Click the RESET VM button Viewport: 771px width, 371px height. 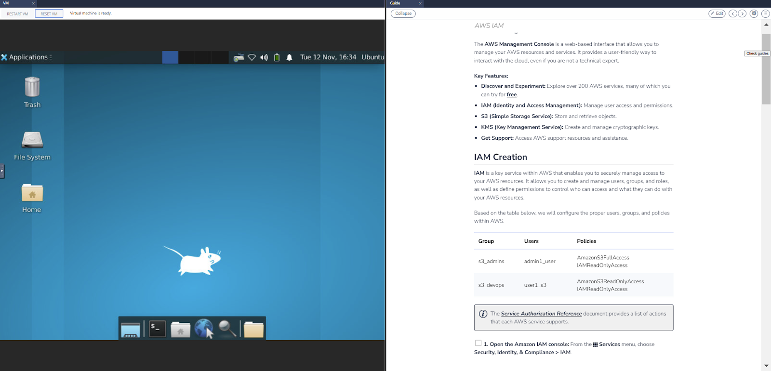[x=49, y=13]
